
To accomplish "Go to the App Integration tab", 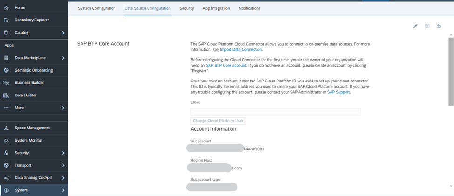I will (x=216, y=8).
